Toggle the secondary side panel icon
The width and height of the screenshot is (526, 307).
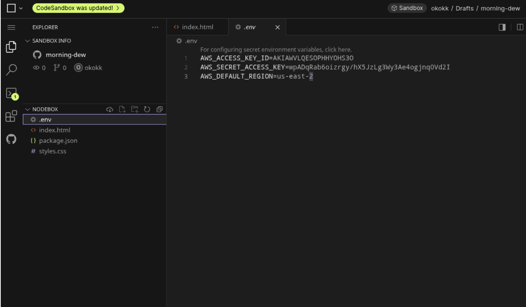pos(502,27)
